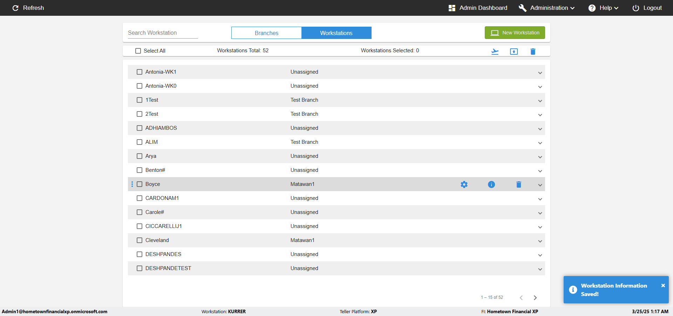Click the bulk delete trash icon
Image resolution: width=673 pixels, height=316 pixels.
[533, 52]
